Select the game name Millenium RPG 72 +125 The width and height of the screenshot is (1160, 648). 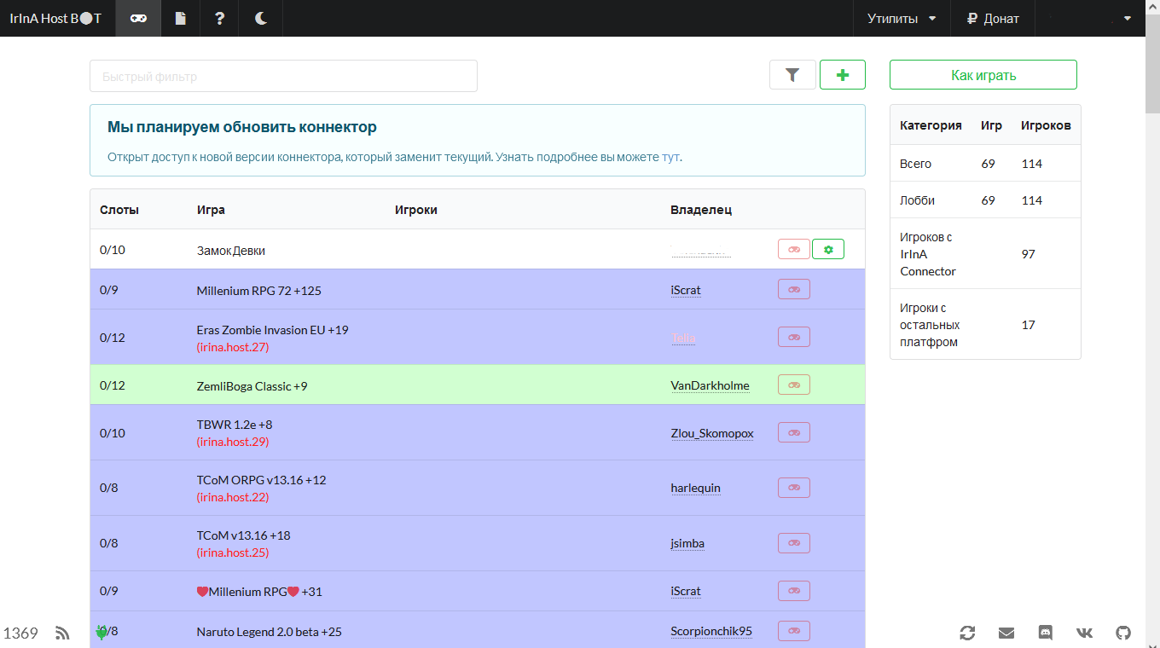(259, 291)
